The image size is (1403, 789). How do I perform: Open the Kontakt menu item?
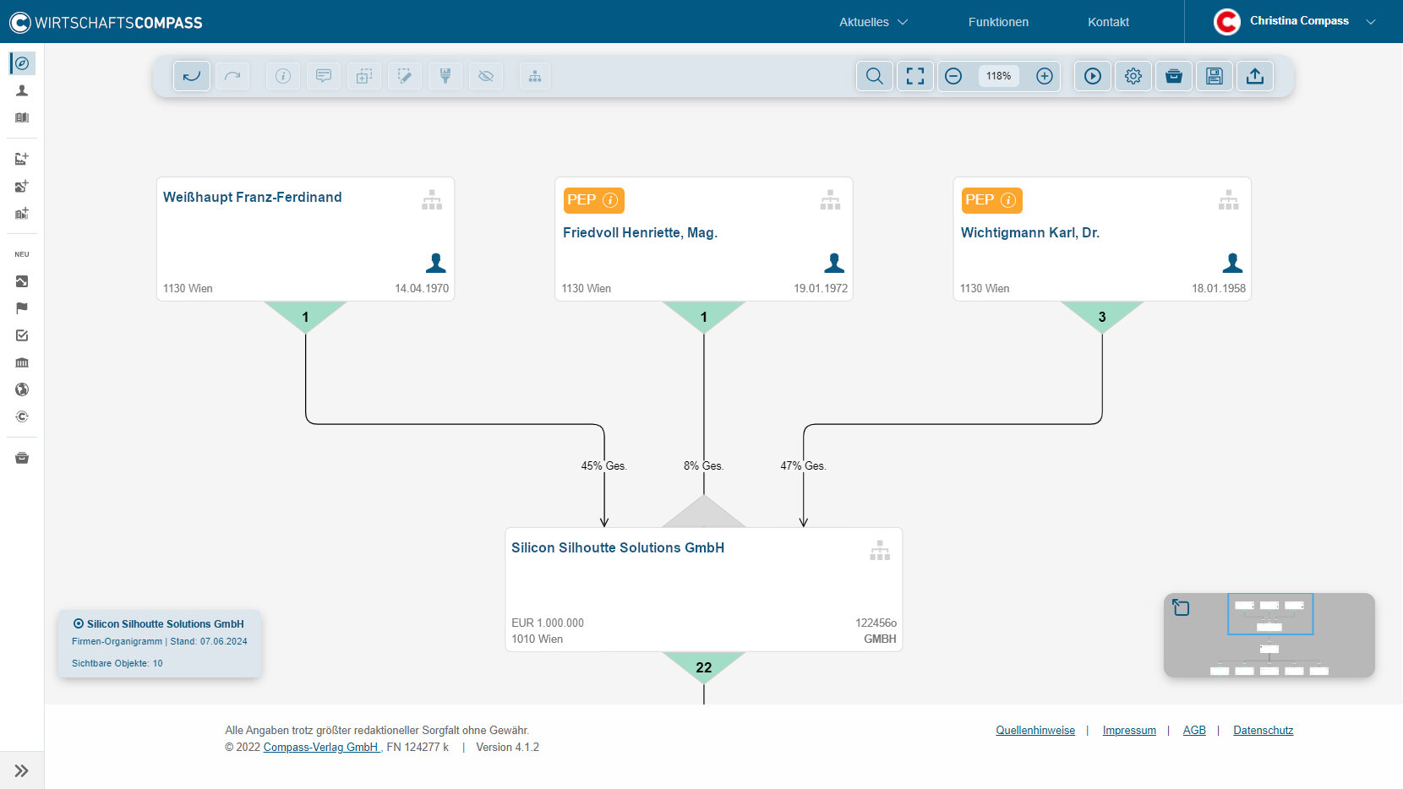[1108, 22]
